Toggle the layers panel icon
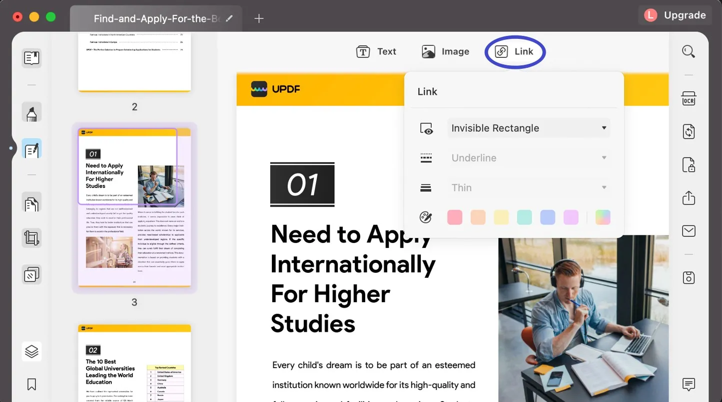The height and width of the screenshot is (402, 722). [31, 352]
